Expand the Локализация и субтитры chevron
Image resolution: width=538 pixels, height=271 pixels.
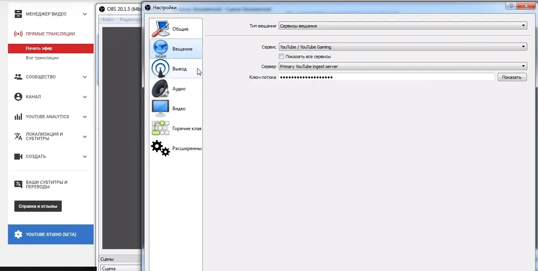(85, 137)
